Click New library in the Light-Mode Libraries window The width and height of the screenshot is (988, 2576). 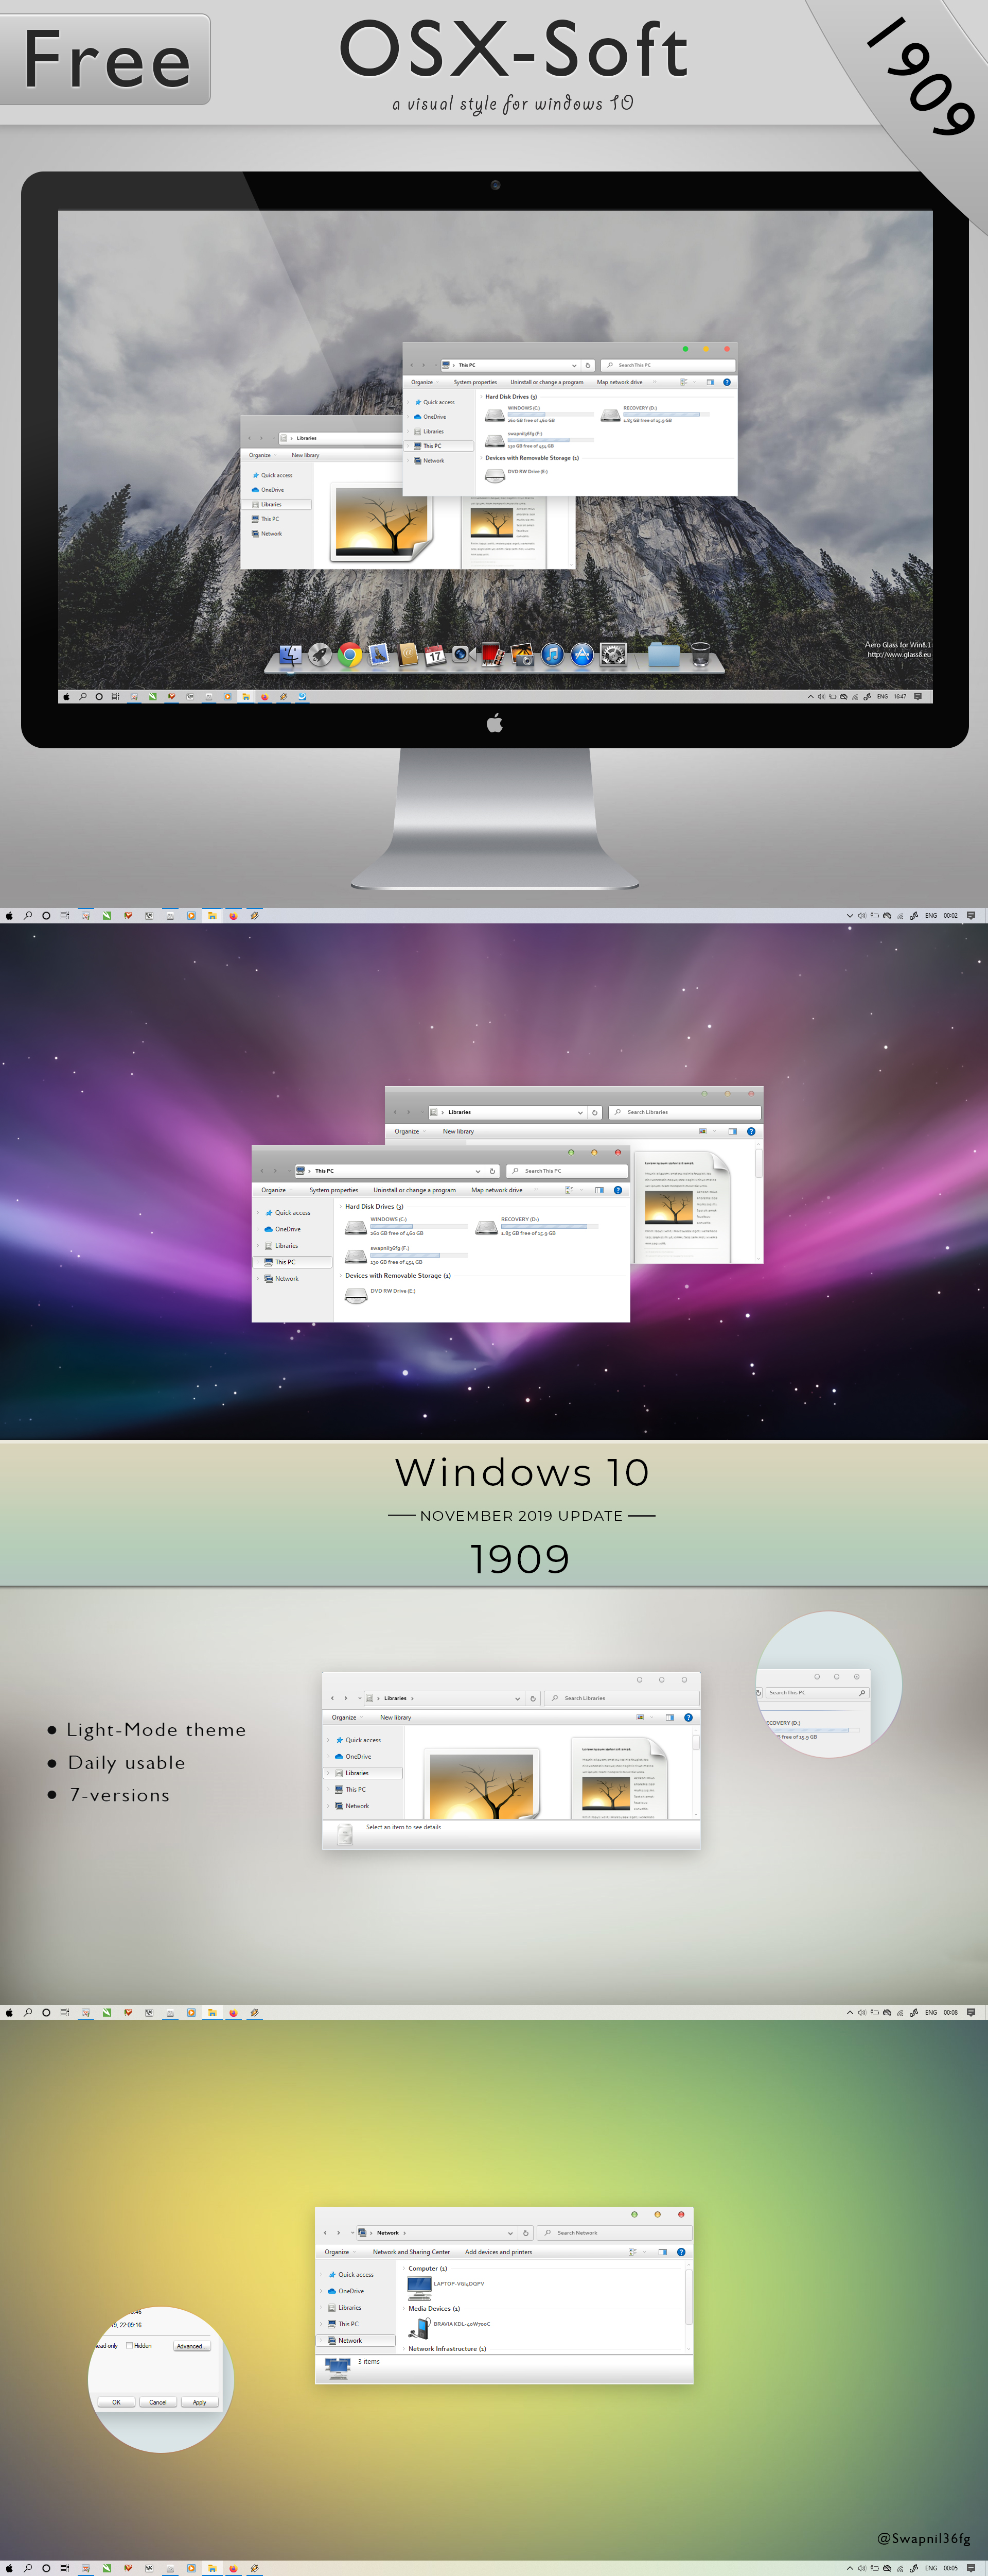pyautogui.click(x=396, y=1717)
